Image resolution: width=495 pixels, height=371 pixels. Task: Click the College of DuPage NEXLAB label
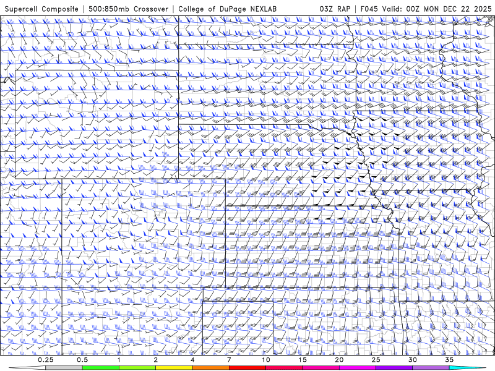tap(227, 9)
